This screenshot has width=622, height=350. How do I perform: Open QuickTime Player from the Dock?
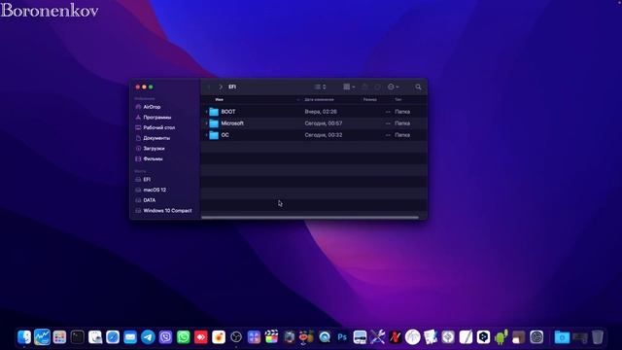pos(325,337)
